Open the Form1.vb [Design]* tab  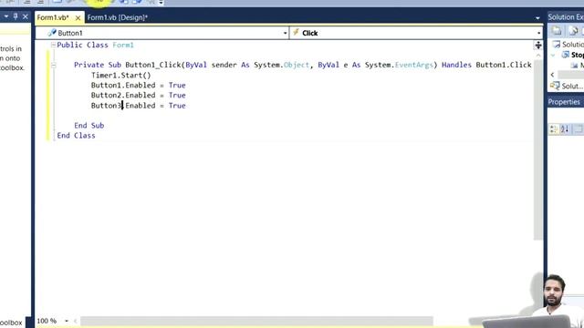click(x=118, y=17)
